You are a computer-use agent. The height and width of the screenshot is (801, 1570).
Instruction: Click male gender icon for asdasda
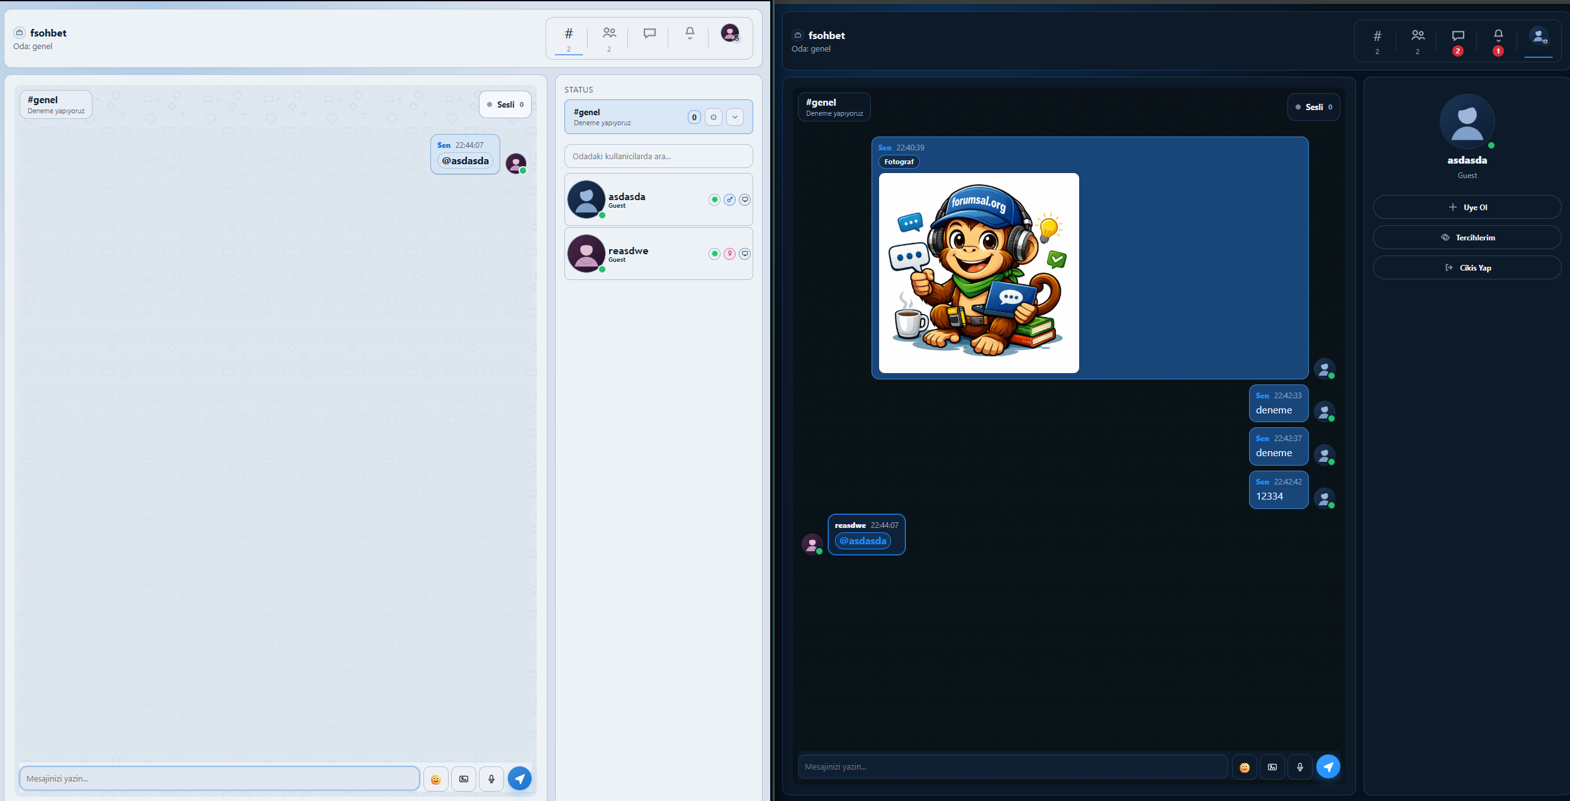coord(729,199)
